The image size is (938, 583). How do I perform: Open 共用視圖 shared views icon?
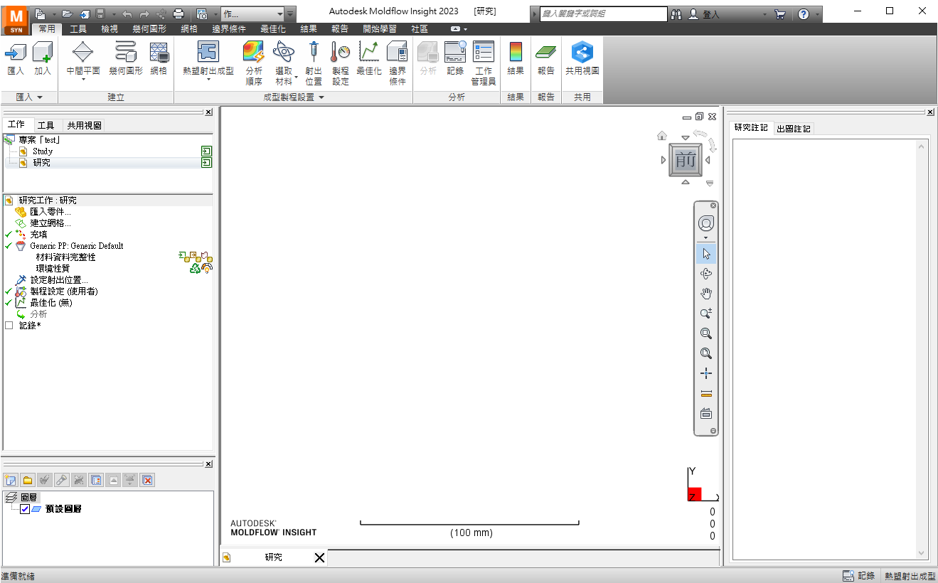tap(582, 57)
